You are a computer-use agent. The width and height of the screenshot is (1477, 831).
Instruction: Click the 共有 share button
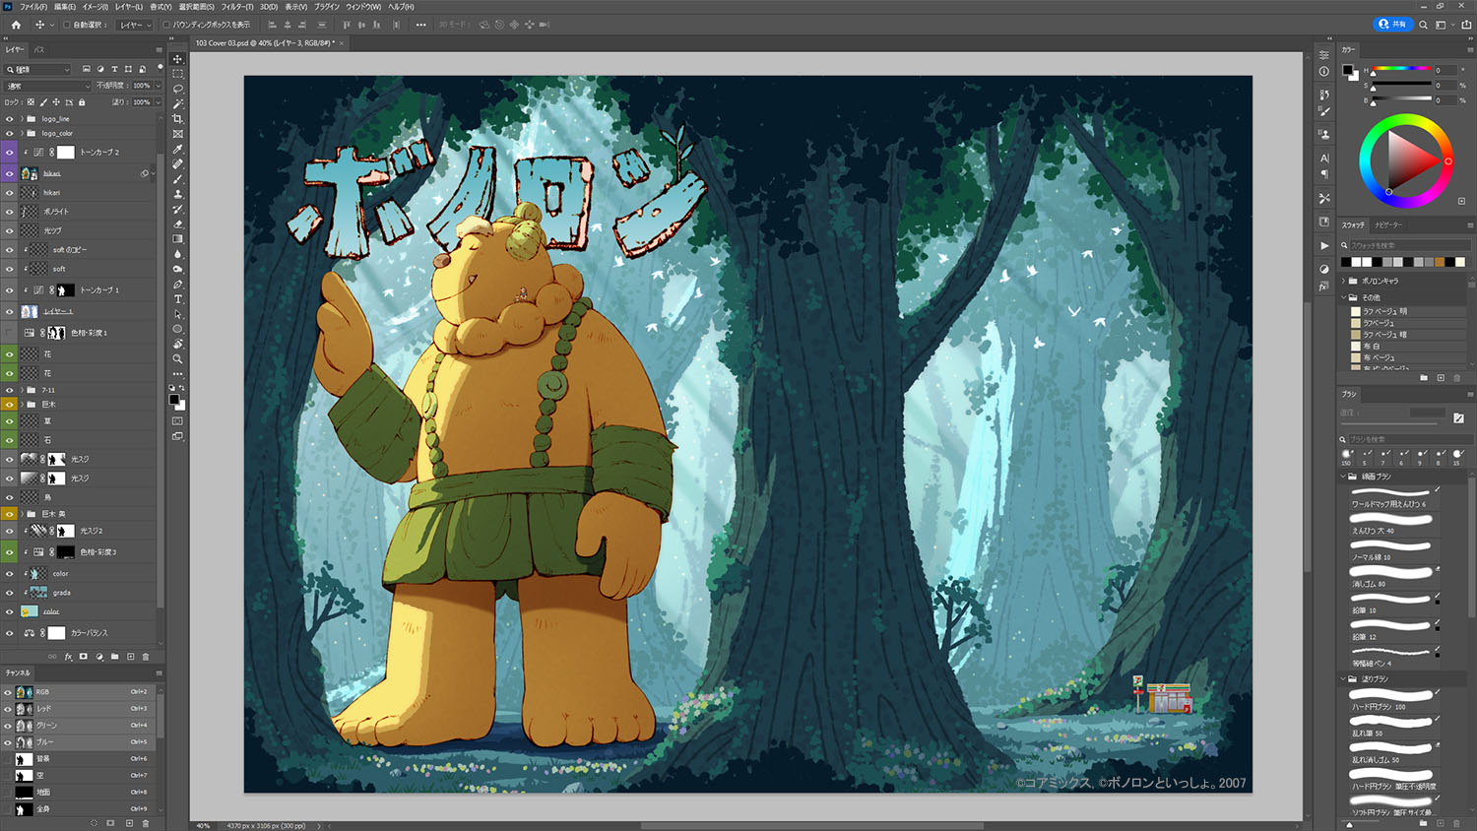(1392, 25)
